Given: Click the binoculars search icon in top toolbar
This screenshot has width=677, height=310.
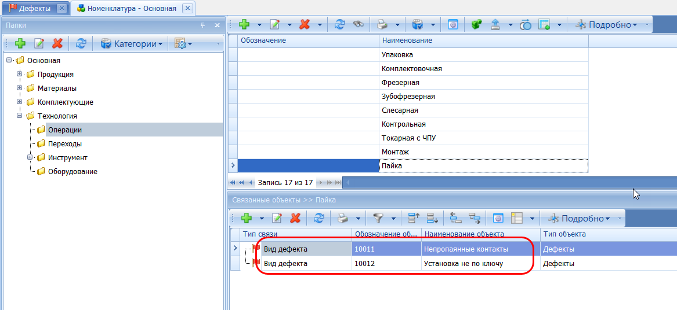Looking at the screenshot, I should point(359,25).
